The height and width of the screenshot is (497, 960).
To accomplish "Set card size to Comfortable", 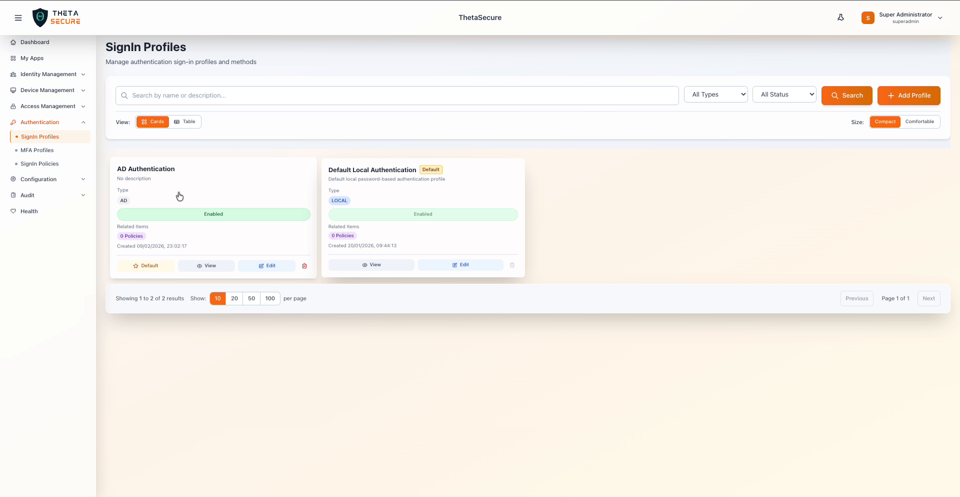I will [920, 121].
